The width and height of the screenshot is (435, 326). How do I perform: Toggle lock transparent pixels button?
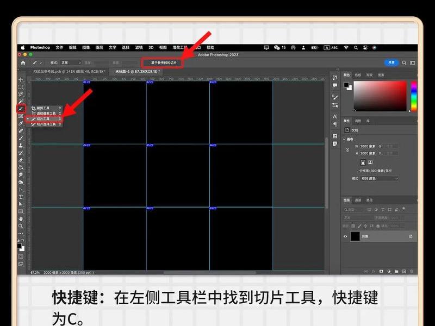coord(353,226)
